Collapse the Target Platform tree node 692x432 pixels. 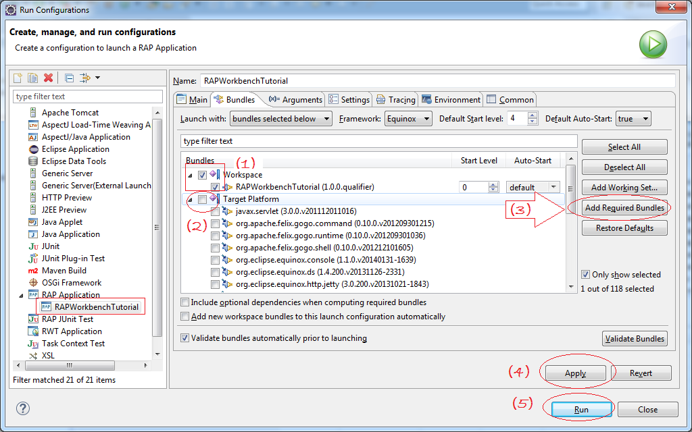pos(190,200)
